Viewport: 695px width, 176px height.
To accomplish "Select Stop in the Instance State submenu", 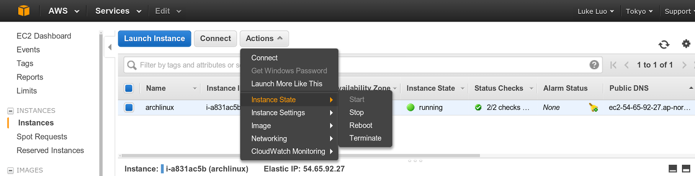I will [x=357, y=112].
